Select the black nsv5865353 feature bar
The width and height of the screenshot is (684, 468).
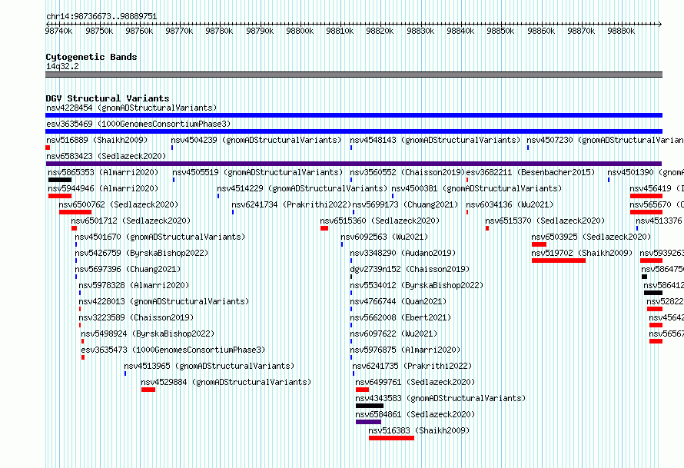coord(60,180)
